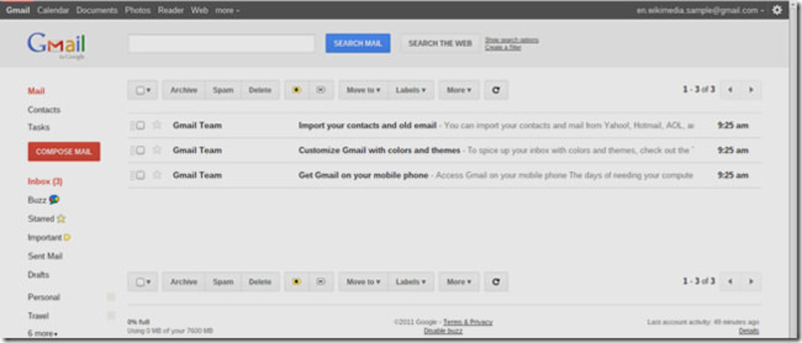Refresh the inbox from top toolbar
This screenshot has width=802, height=343.
click(x=496, y=90)
